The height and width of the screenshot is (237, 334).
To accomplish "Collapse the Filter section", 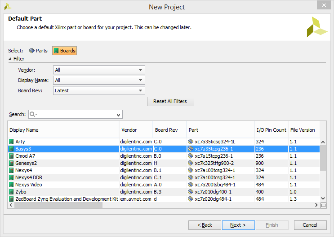I will [x=10, y=59].
